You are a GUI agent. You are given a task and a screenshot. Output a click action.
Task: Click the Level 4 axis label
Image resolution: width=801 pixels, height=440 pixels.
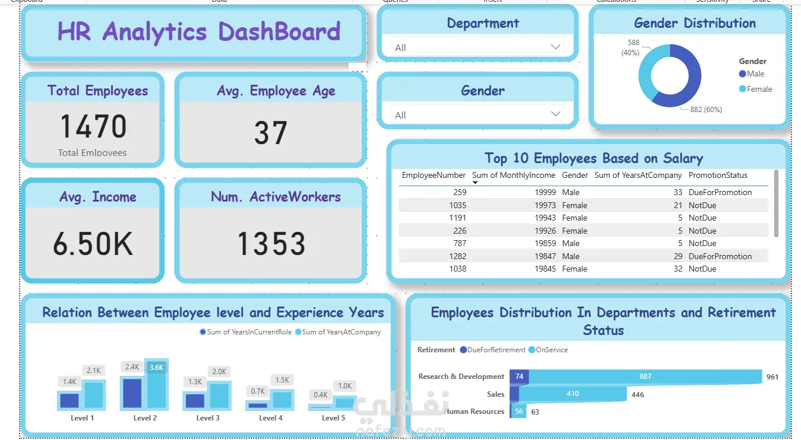click(x=271, y=418)
